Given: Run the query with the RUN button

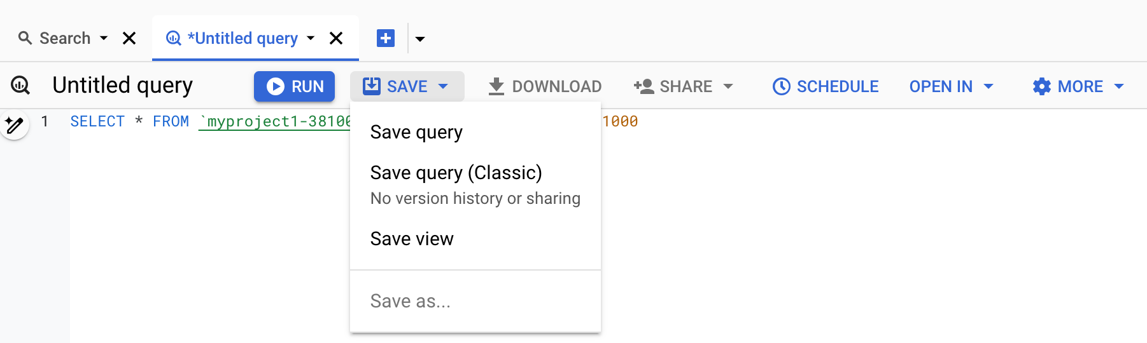Looking at the screenshot, I should point(294,86).
